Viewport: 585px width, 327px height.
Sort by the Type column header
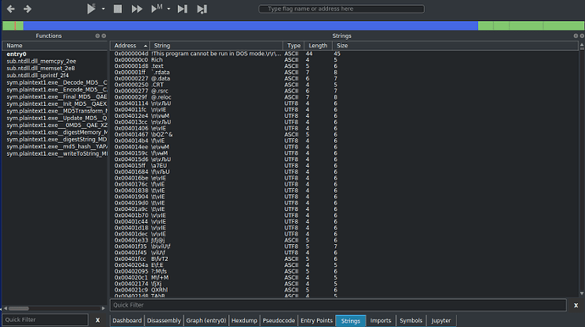point(293,46)
